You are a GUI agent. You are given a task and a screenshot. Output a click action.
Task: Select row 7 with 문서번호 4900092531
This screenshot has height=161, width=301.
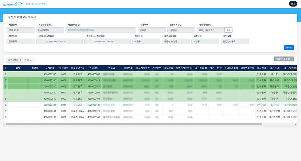50,111
